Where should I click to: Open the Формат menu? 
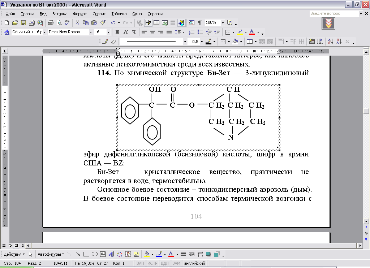click(x=80, y=14)
